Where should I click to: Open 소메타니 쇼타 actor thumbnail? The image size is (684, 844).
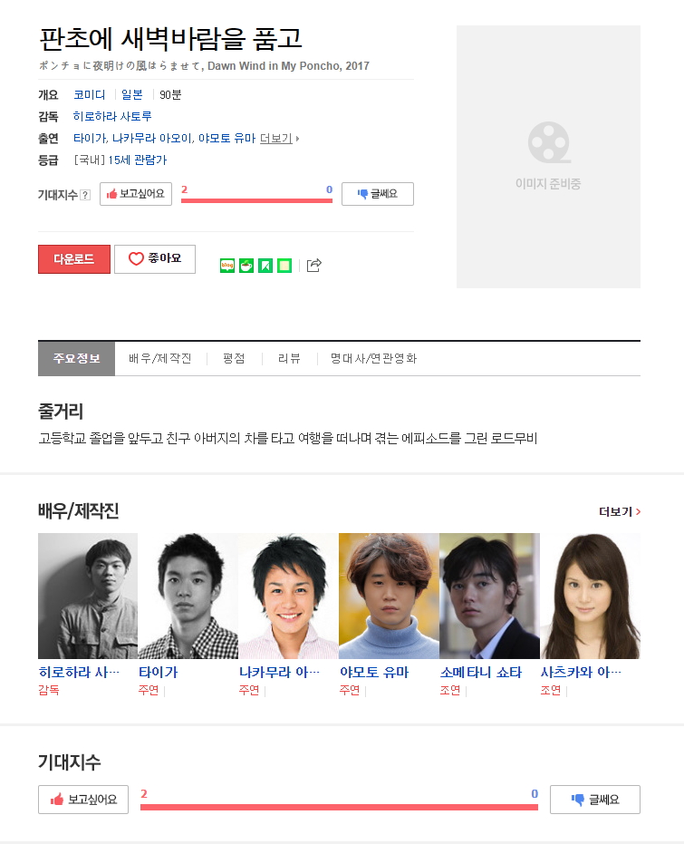pos(489,596)
